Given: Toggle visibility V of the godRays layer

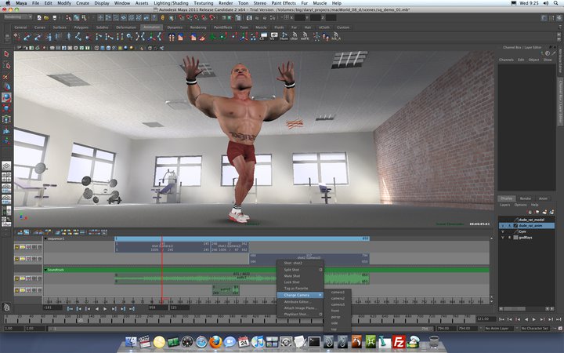Looking at the screenshot, I should point(503,238).
